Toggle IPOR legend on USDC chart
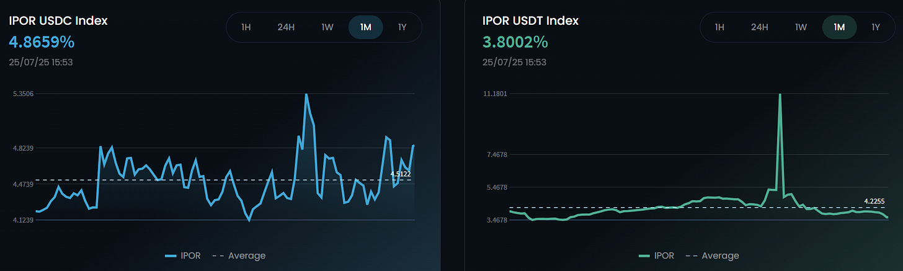Viewport: 903px width, 271px height. tap(183, 255)
